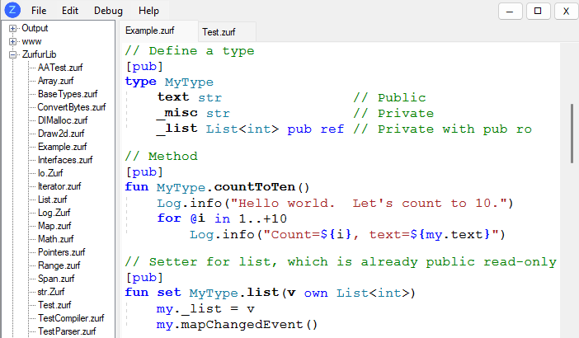Image resolution: width=579 pixels, height=338 pixels.
Task: Open TestCompiler.zurf in the file tree
Action: pos(71,318)
